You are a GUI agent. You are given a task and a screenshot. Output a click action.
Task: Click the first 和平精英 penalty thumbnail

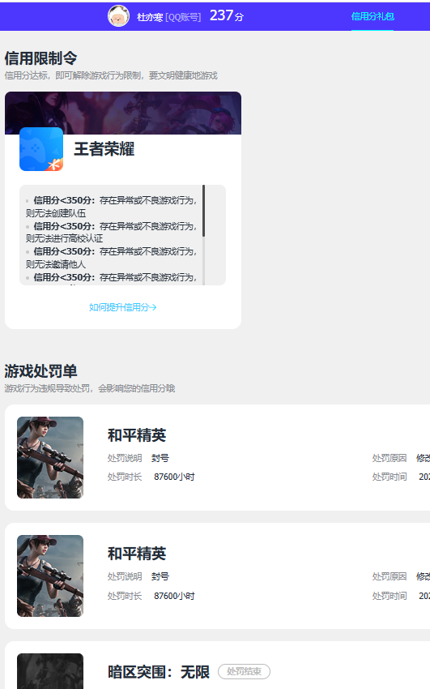pos(50,457)
